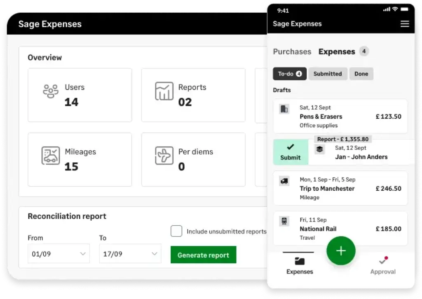The width and height of the screenshot is (422, 299).
Task: Click the Reconciliation report heading
Action: [x=67, y=216]
